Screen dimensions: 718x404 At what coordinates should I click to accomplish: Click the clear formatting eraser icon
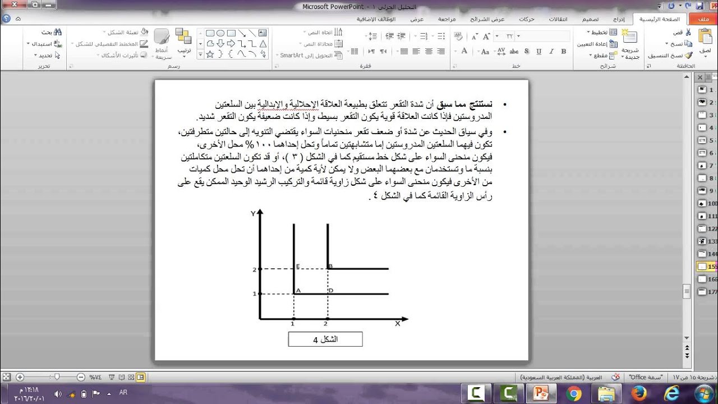pyautogui.click(x=458, y=36)
